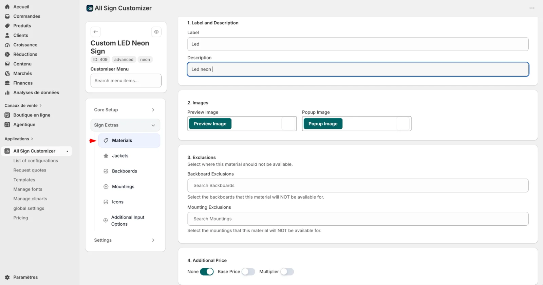Screen dimensions: 543x285
Task: Expand Canaux de vente chevron
Action: coord(41,106)
